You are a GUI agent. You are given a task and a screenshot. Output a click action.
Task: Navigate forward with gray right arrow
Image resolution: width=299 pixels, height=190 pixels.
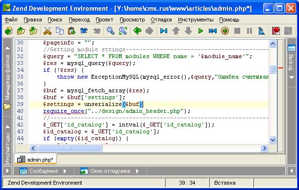click(149, 31)
